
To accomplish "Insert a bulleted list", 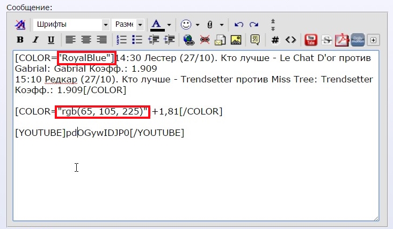I will pos(137,40).
